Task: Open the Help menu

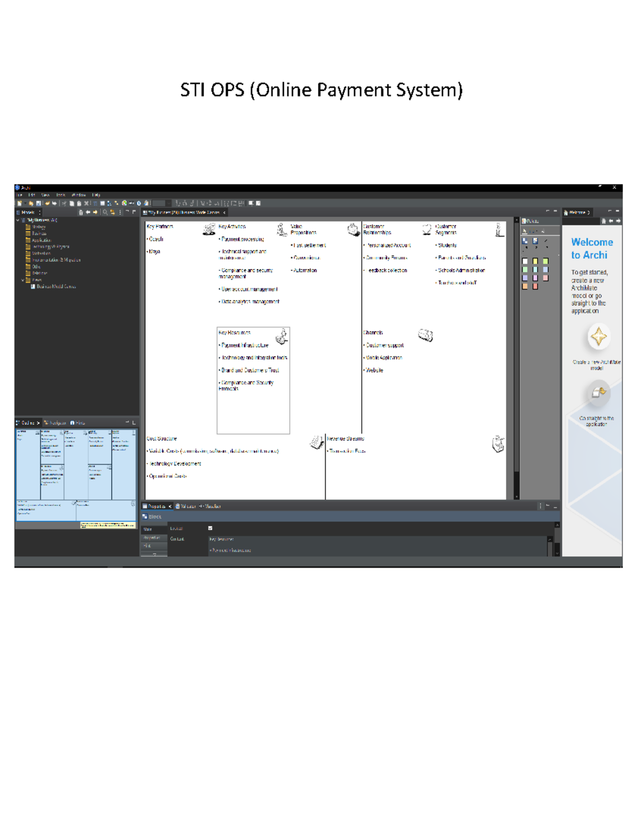Action: pyautogui.click(x=96, y=195)
